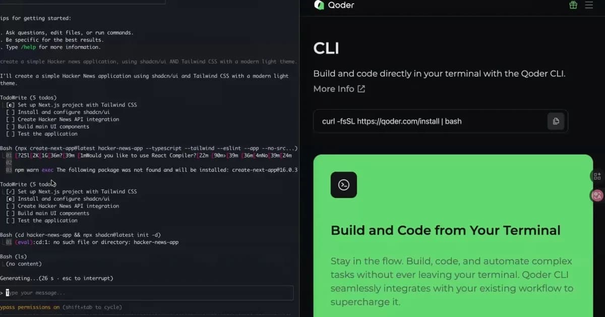The width and height of the screenshot is (605, 317).
Task: Click the terminal prompt icon on green card
Action: point(344,185)
